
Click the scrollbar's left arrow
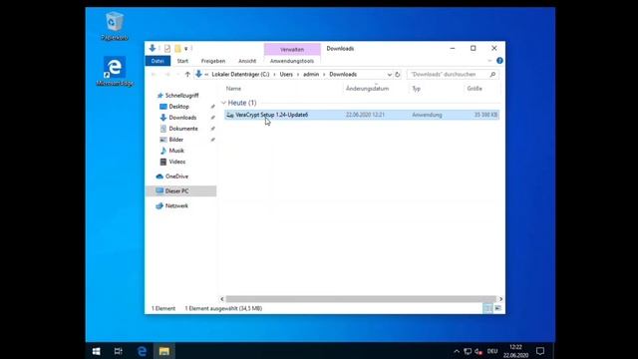tap(221, 299)
